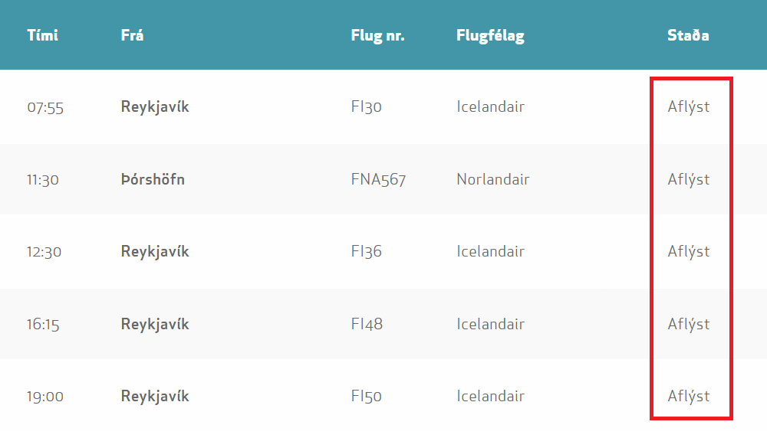Select flight number FI50
Image resolution: width=767 pixels, height=438 pixels.
[366, 396]
